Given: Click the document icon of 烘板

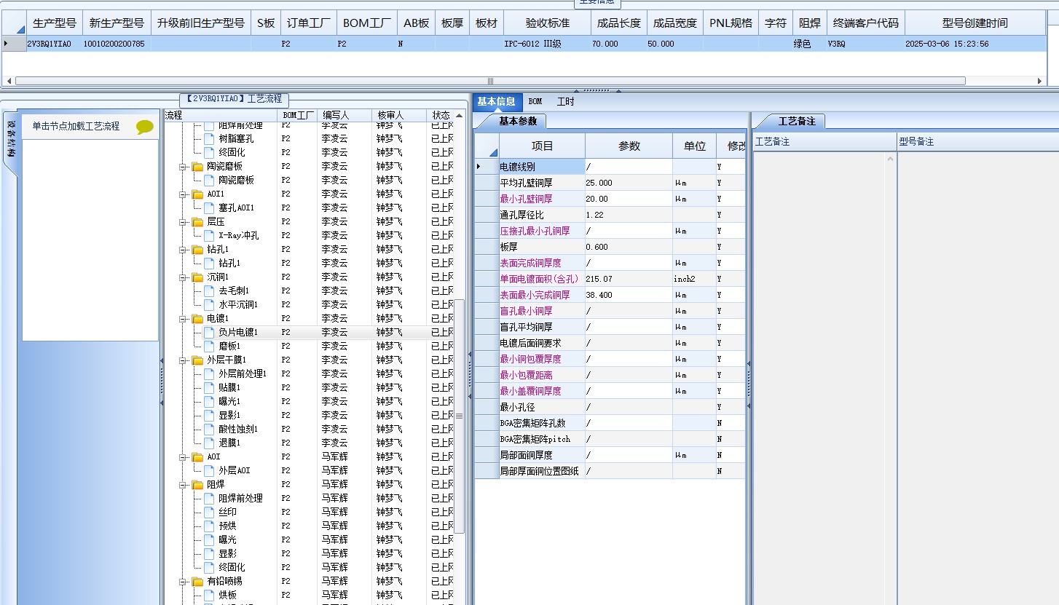Looking at the screenshot, I should [x=210, y=596].
